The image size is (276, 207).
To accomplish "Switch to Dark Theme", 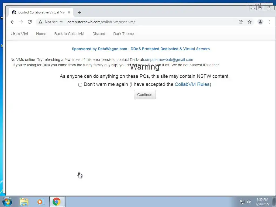I will (x=123, y=34).
